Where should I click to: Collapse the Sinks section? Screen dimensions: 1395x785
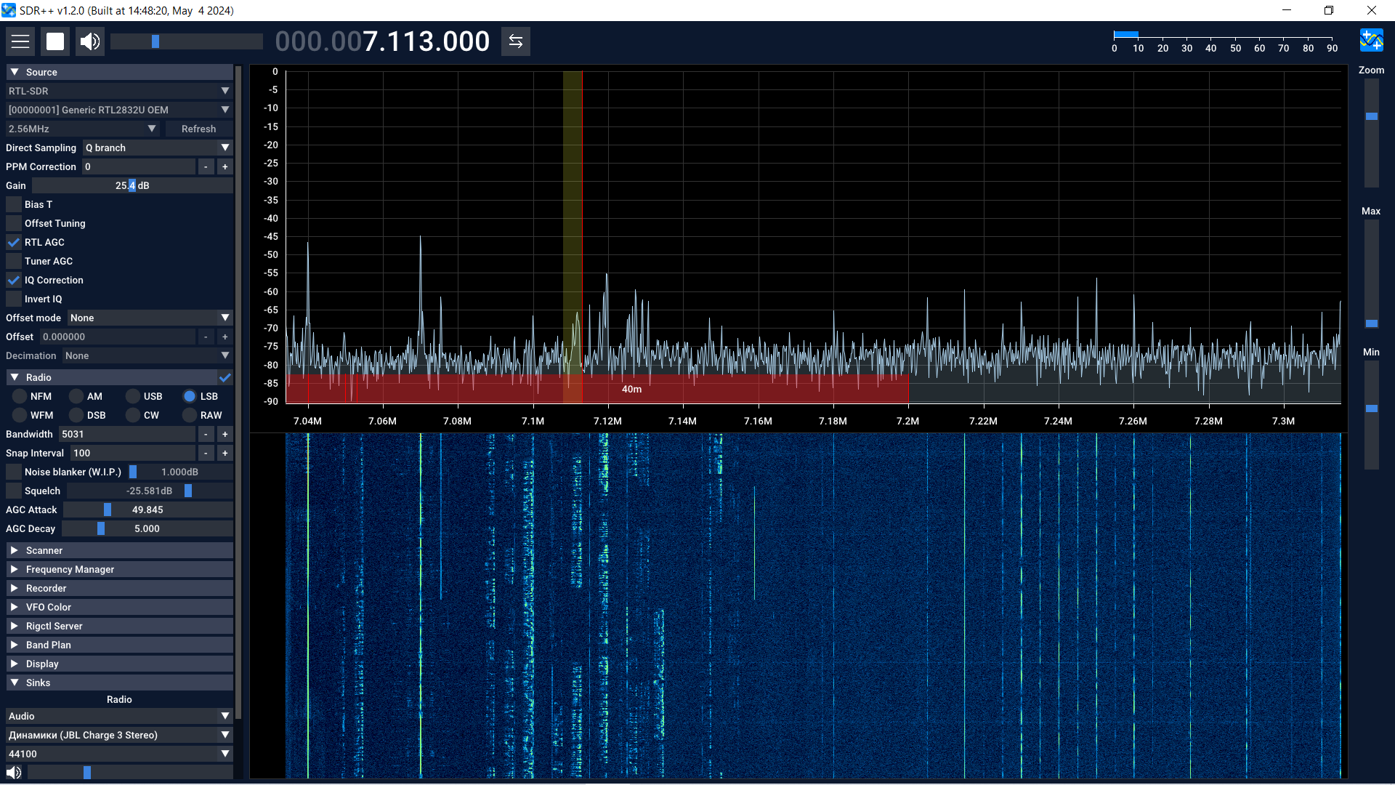click(x=119, y=683)
